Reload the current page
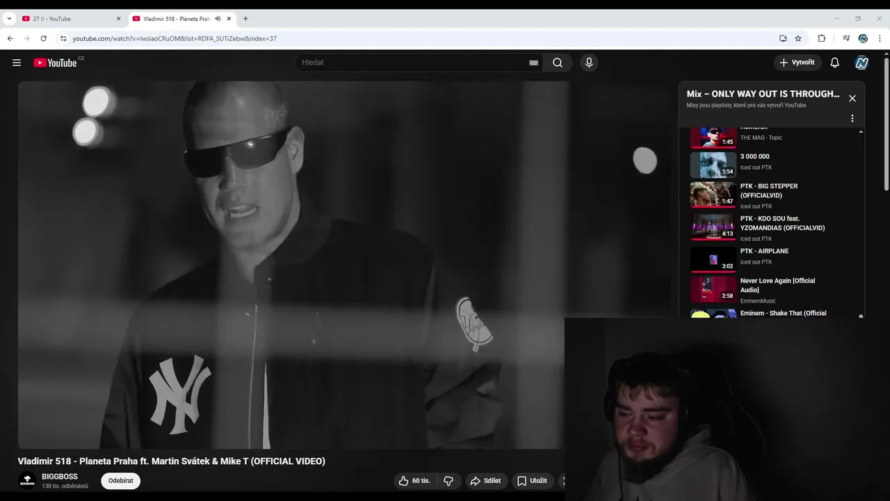This screenshot has height=501, width=890. pyautogui.click(x=44, y=38)
